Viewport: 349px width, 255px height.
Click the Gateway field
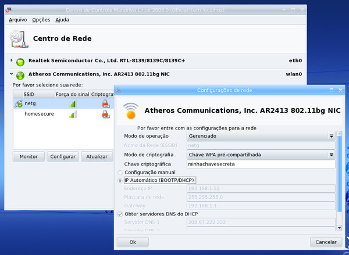click(x=261, y=206)
